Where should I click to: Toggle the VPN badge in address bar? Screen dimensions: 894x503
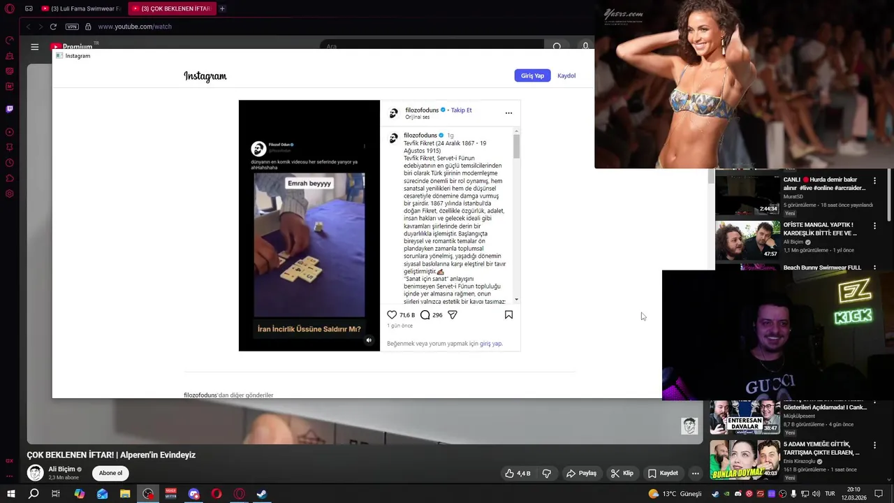(x=72, y=27)
